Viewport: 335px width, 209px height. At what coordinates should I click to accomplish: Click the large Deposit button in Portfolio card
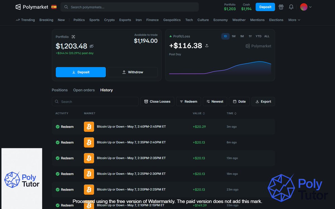(x=81, y=72)
